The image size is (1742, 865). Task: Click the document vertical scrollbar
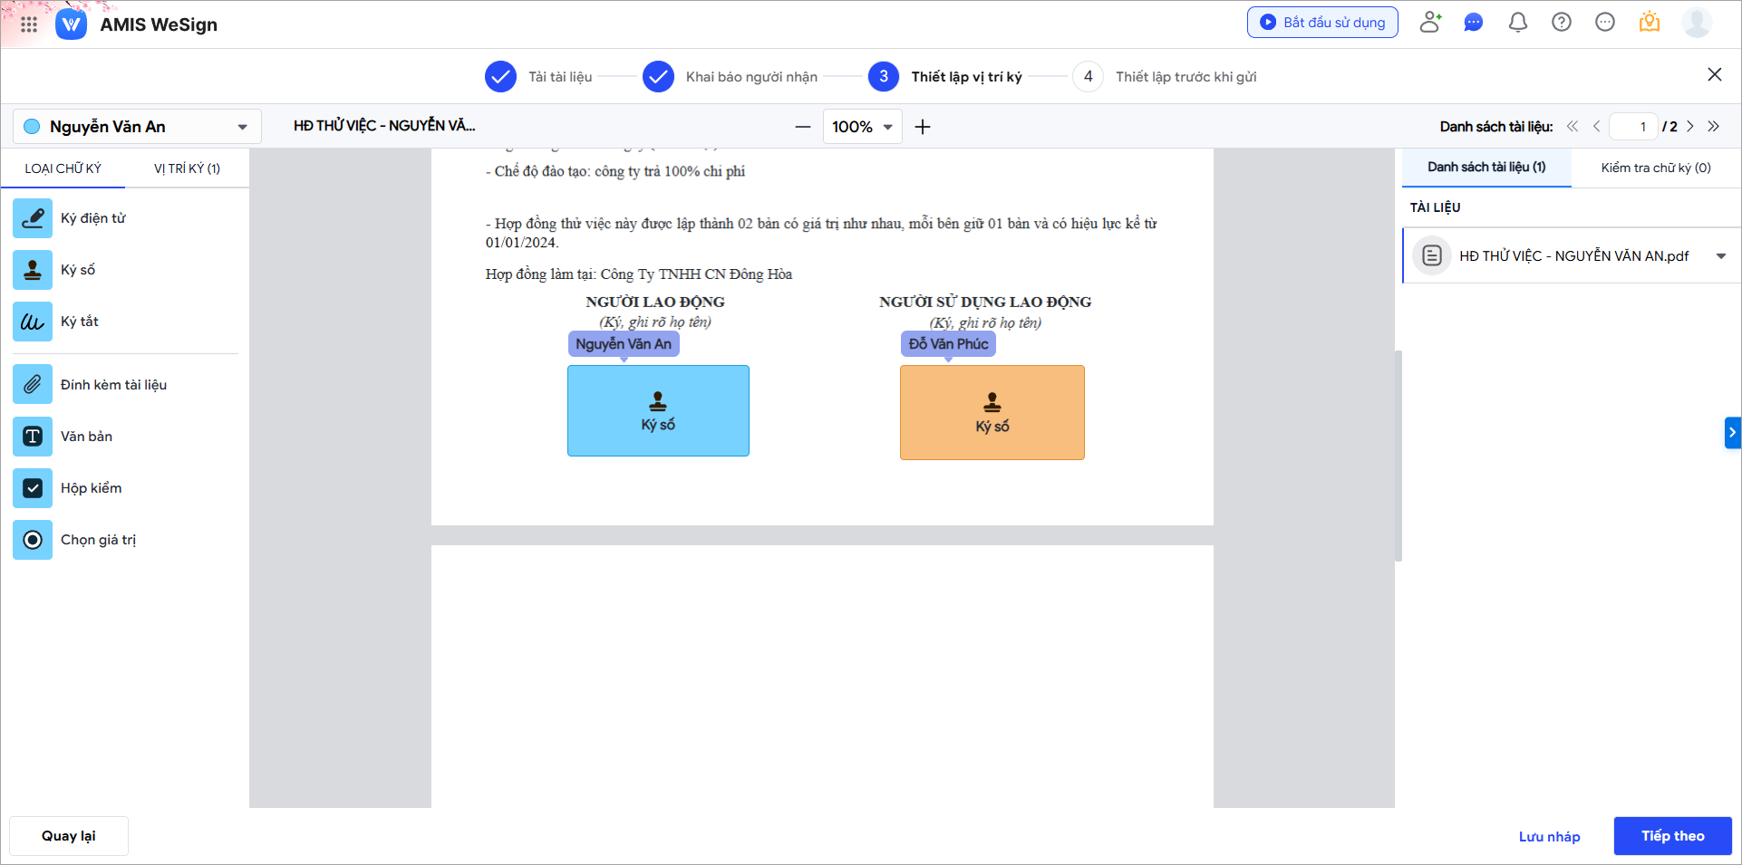(1398, 456)
